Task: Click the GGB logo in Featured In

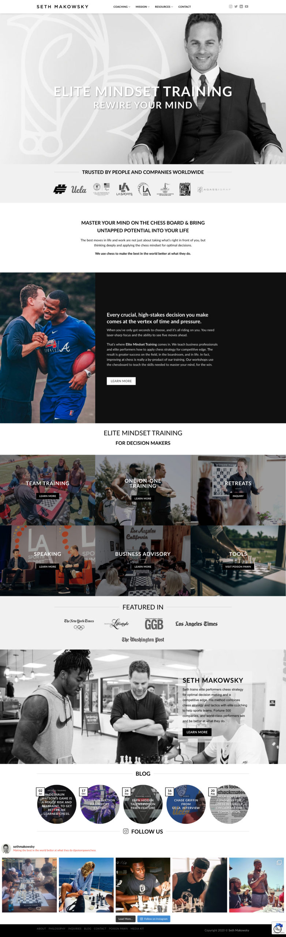Action: [x=154, y=624]
